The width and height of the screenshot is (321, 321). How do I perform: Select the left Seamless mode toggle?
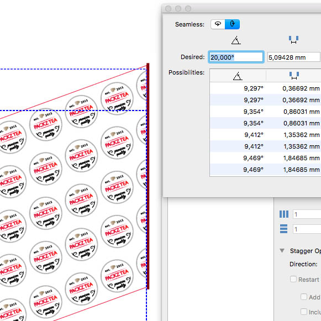[218, 24]
